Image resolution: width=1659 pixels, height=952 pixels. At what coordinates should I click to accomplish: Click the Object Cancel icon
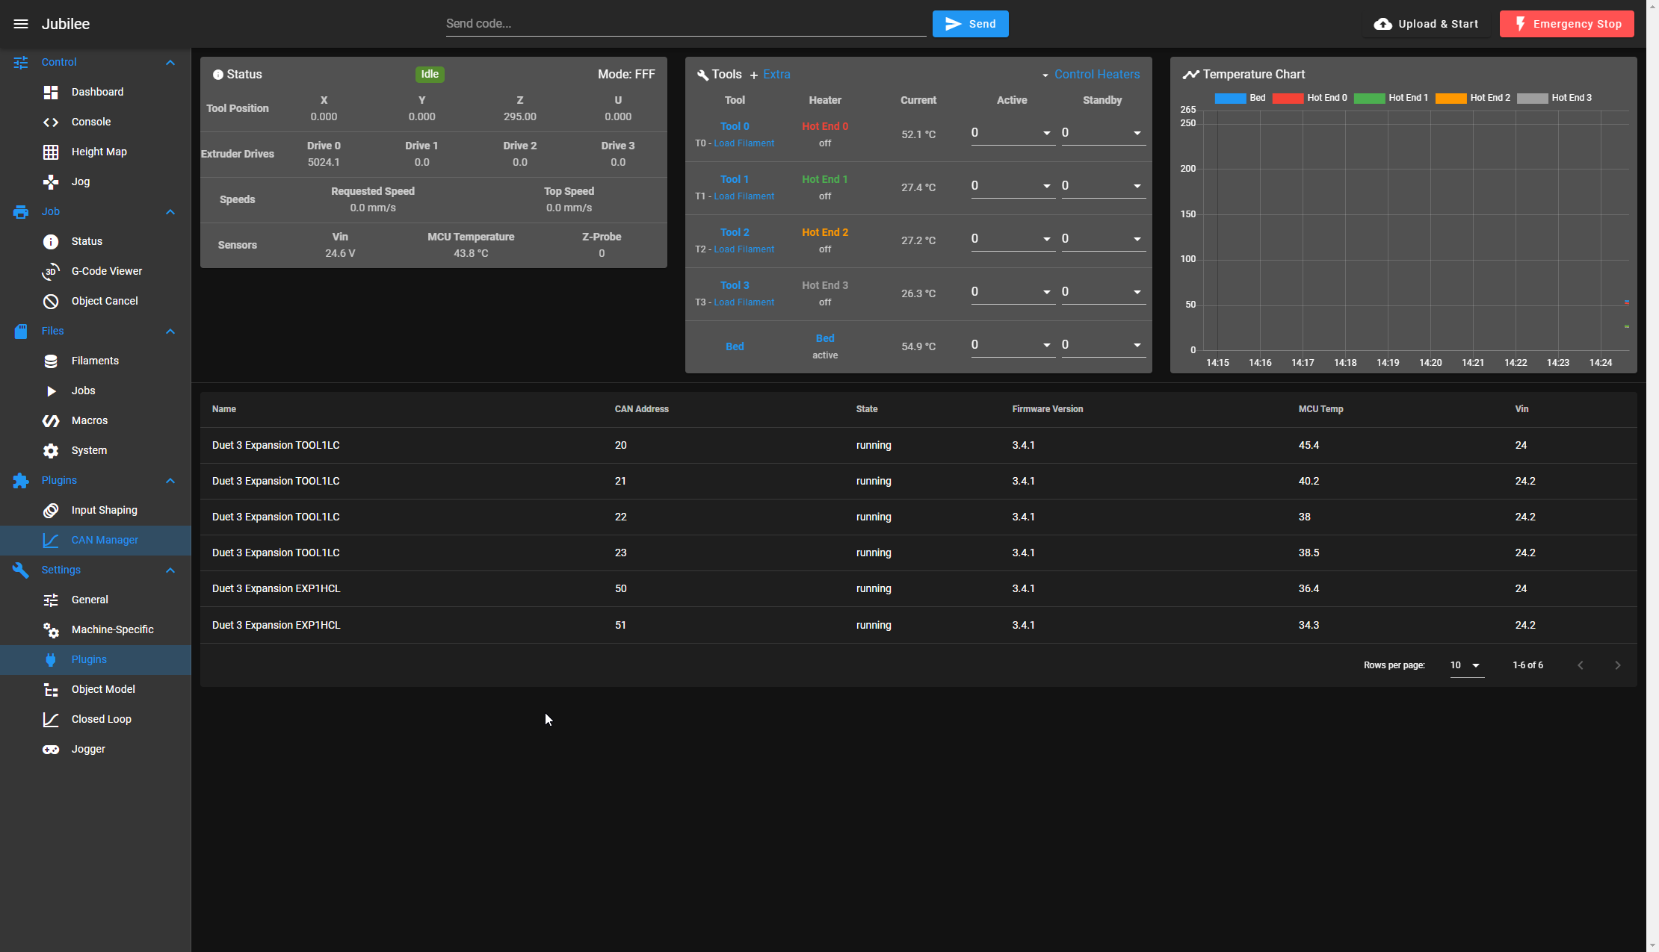51,302
